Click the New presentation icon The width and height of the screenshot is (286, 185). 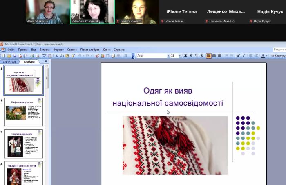[x=4, y=56]
